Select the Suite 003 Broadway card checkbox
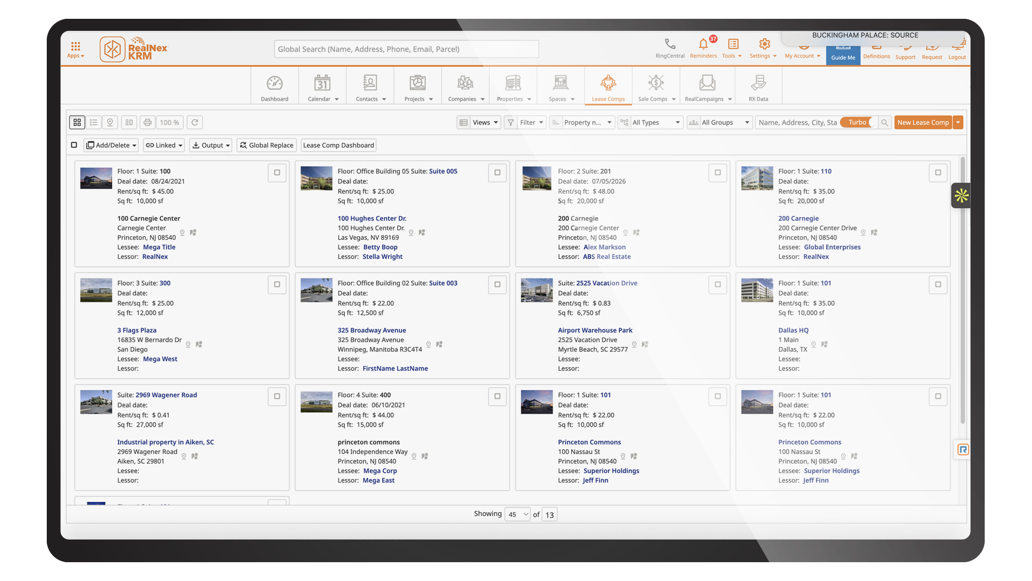The height and width of the screenshot is (581, 1032). pyautogui.click(x=497, y=285)
